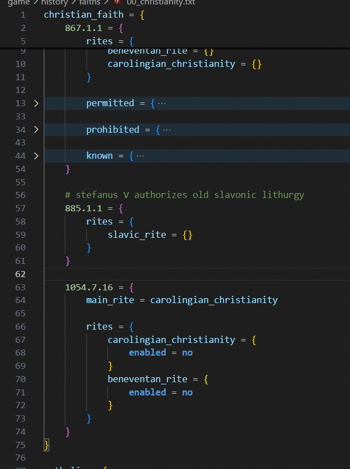Click highlighted closing brace on line 75

(46, 445)
